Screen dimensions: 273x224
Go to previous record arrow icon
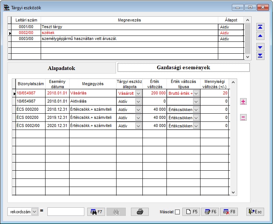coord(260,36)
